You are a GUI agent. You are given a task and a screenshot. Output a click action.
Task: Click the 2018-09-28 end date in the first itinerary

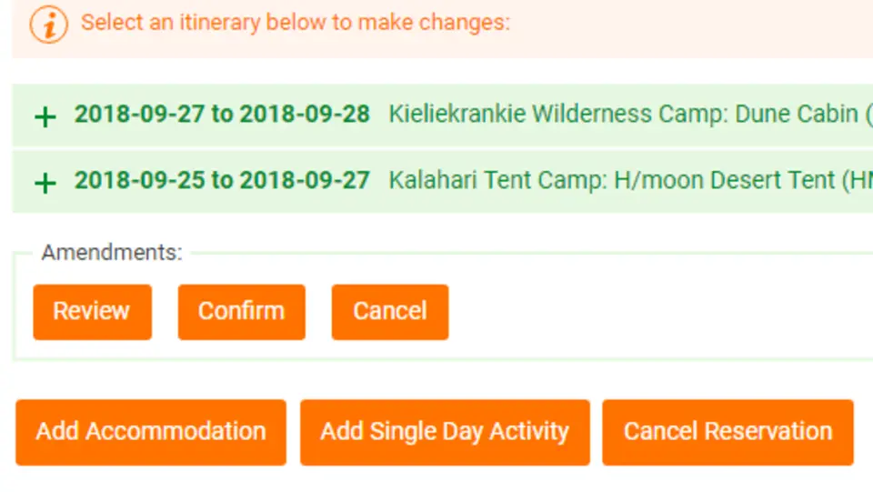[306, 114]
